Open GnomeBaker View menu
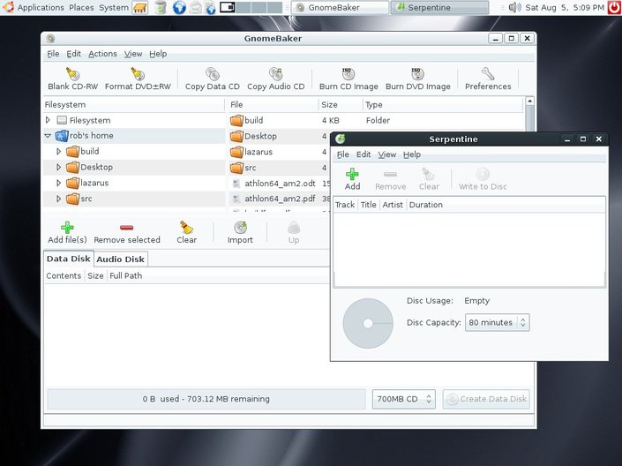The image size is (622, 466). 133,54
